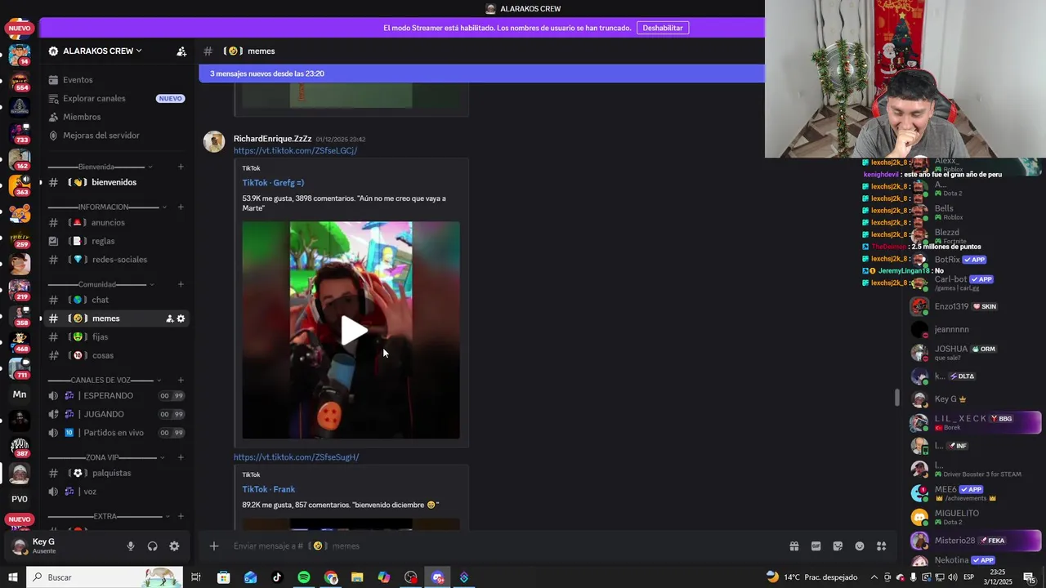The width and height of the screenshot is (1046, 588).
Task: Open Spotify from the taskbar
Action: click(304, 577)
